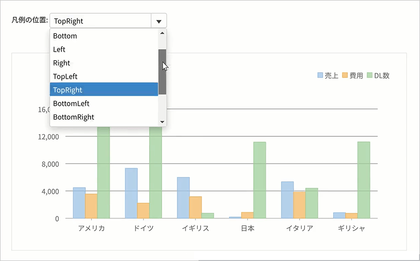Select "TopLeft" in the dropdown

point(66,76)
